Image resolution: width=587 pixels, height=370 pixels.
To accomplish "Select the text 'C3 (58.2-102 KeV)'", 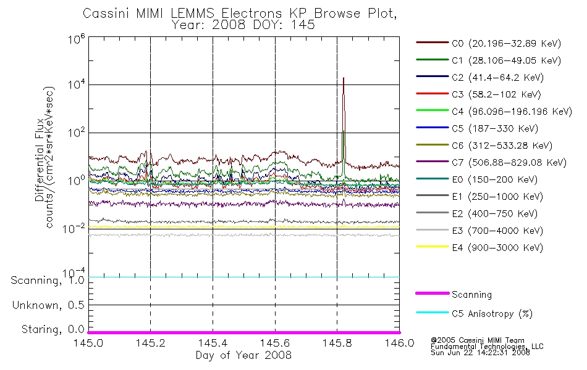I will click(x=496, y=94).
